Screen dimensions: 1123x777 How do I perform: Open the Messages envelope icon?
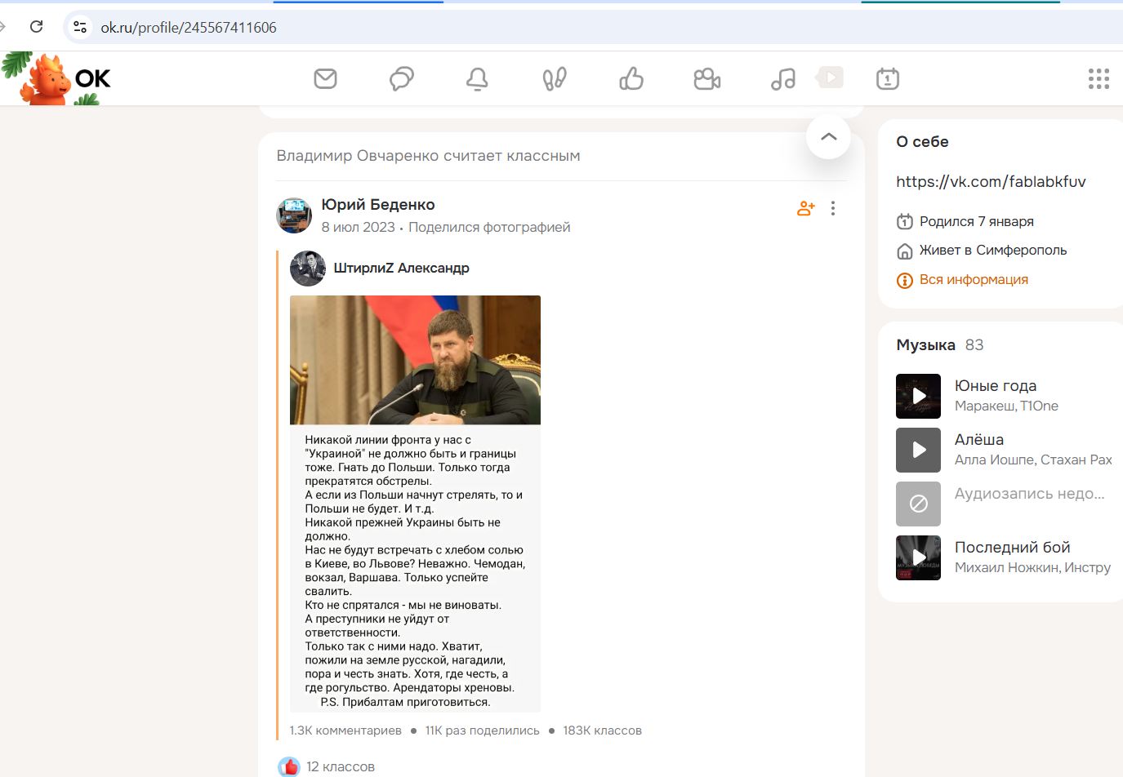pos(325,78)
